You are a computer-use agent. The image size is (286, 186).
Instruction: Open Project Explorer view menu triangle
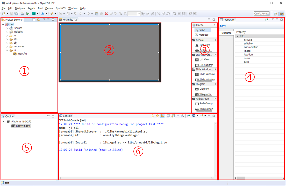coord(44,19)
